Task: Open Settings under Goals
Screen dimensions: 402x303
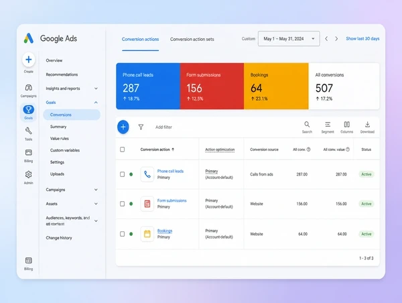Action: [x=57, y=162]
